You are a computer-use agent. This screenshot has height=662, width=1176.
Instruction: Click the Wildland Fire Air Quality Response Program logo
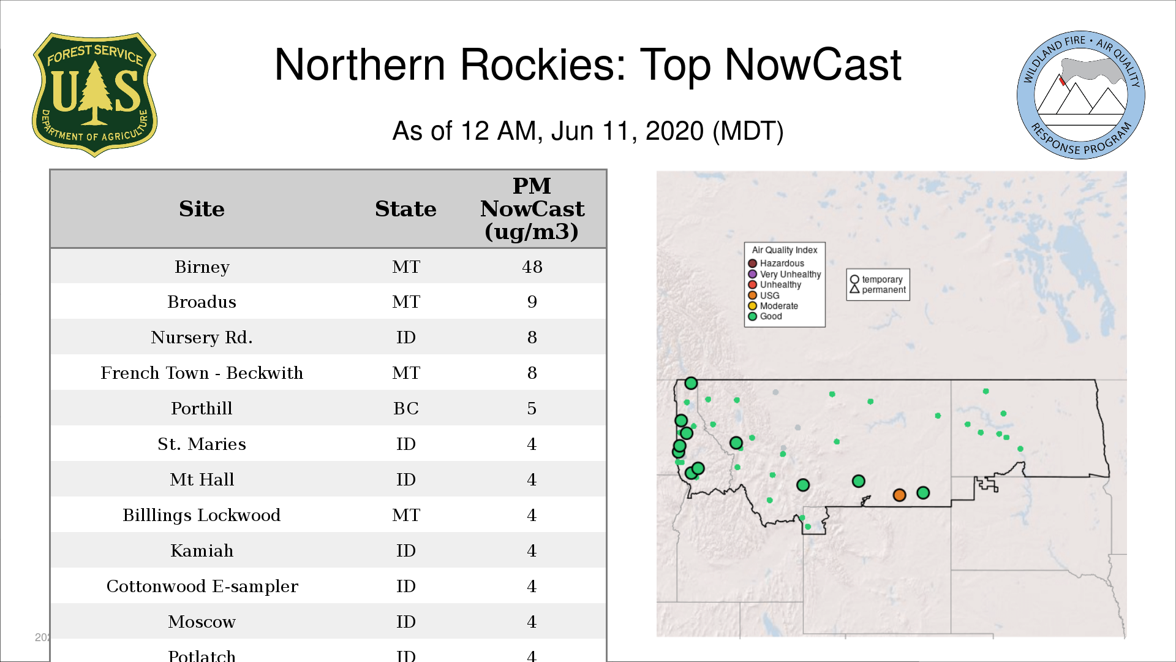pyautogui.click(x=1080, y=95)
